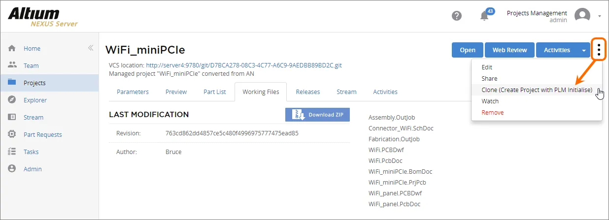The image size is (609, 220).
Task: Click file WiFi.PCBDwf
Action: tap(386, 150)
